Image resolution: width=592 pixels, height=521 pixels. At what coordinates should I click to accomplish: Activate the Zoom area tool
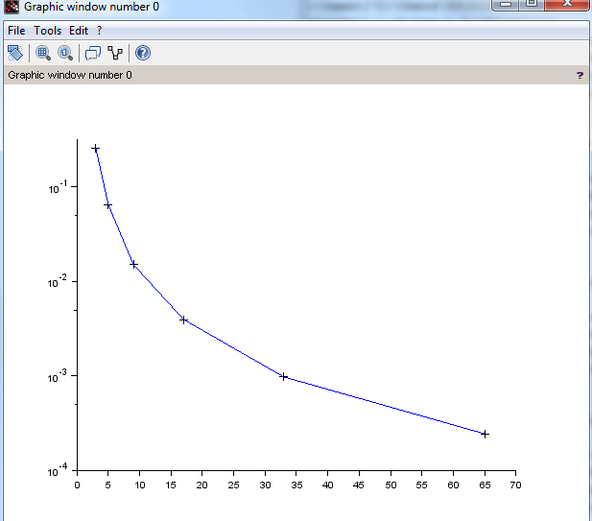click(43, 53)
